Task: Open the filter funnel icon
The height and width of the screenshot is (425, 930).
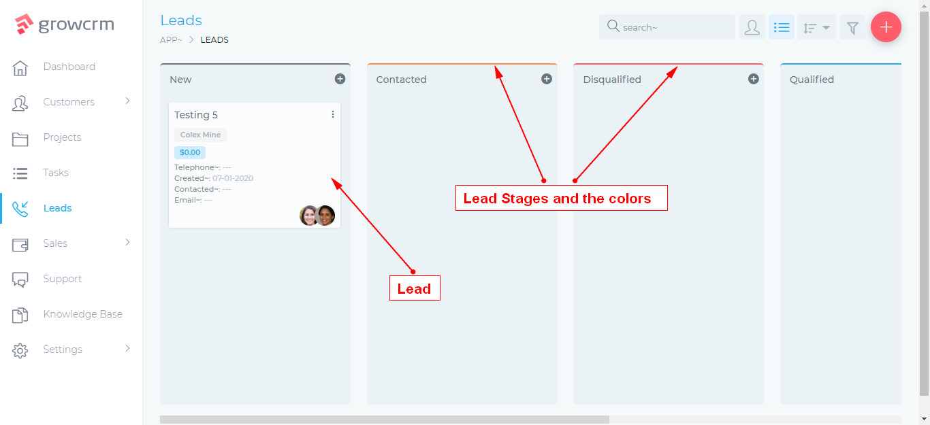Action: pos(852,27)
